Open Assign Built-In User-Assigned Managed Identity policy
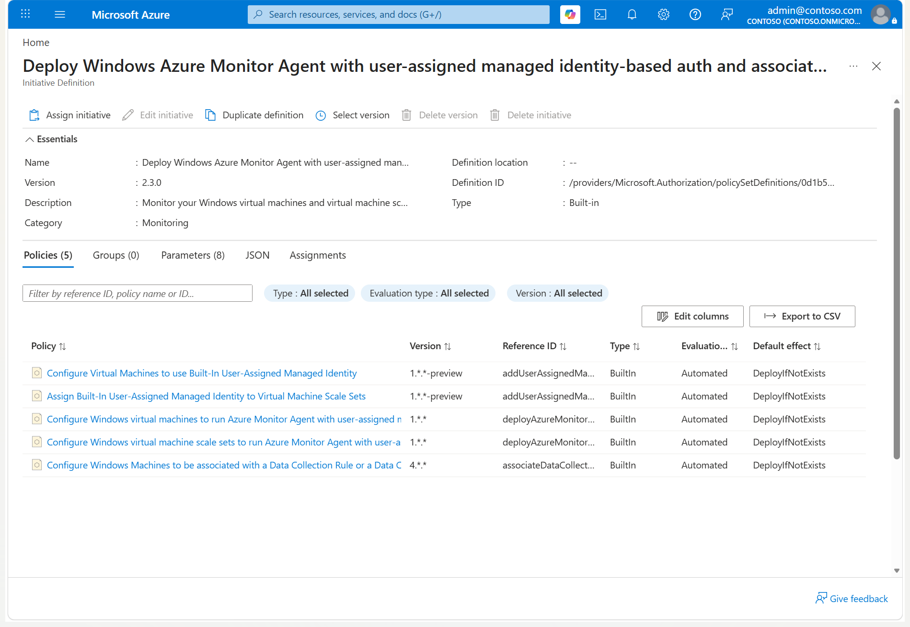This screenshot has width=910, height=627. (x=206, y=396)
